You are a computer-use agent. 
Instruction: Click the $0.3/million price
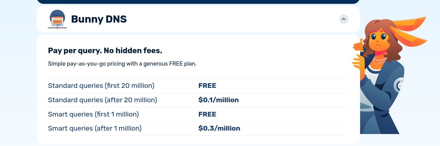coord(219,128)
